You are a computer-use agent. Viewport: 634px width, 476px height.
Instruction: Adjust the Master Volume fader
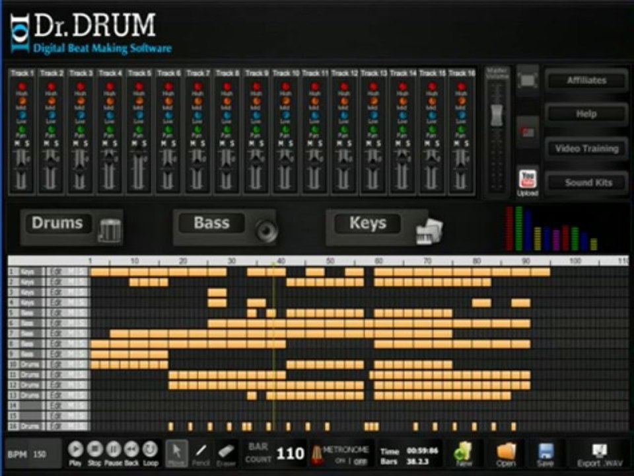click(497, 114)
